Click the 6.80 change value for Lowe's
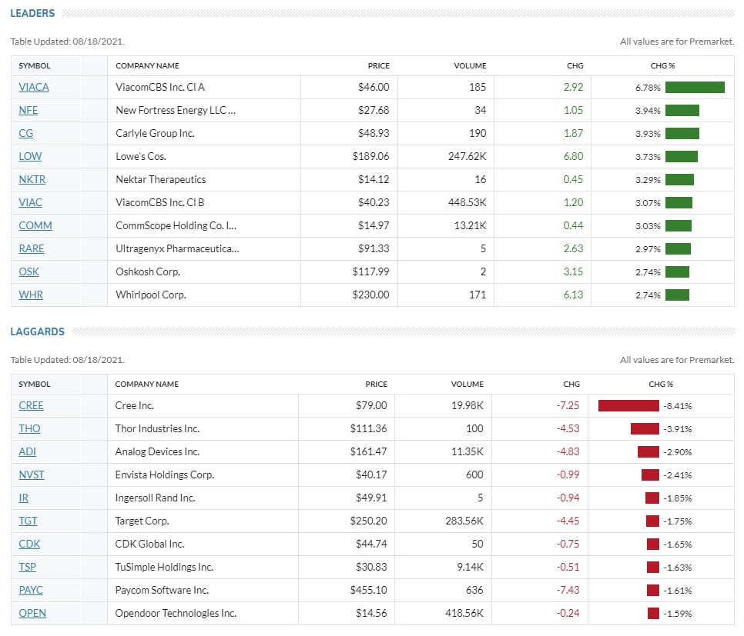 click(x=573, y=156)
